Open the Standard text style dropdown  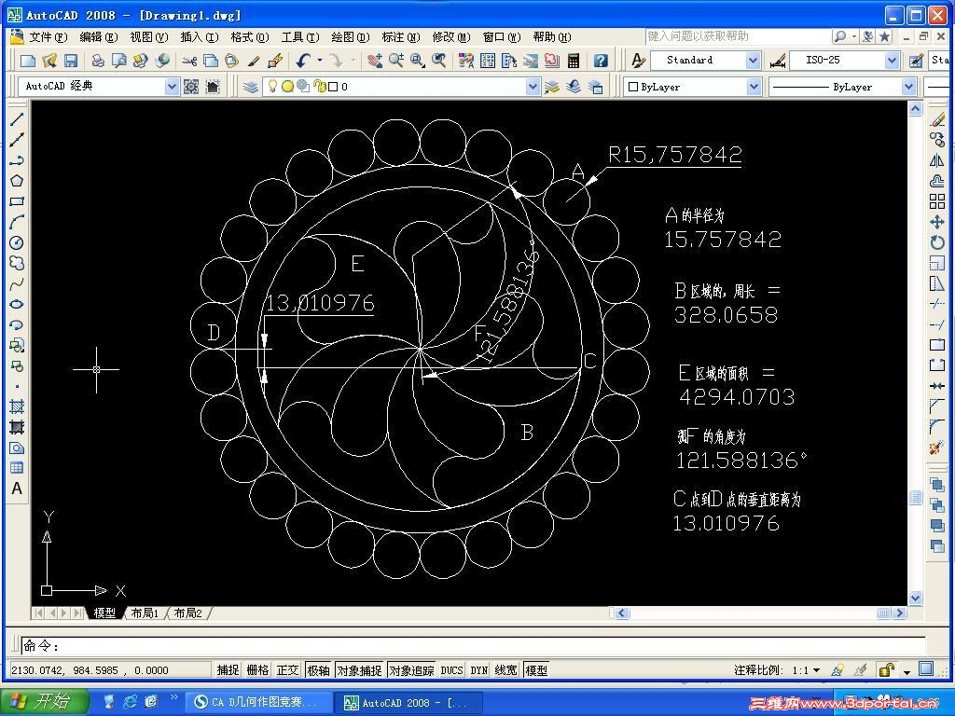[x=753, y=61]
